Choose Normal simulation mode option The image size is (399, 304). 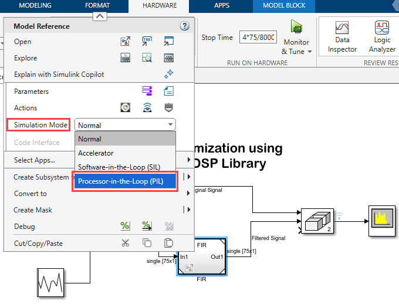point(125,139)
